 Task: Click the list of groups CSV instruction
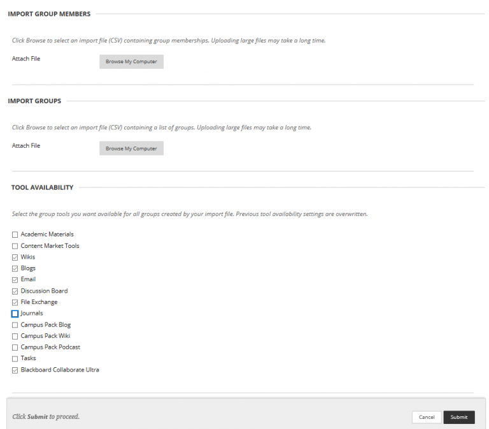click(162, 127)
